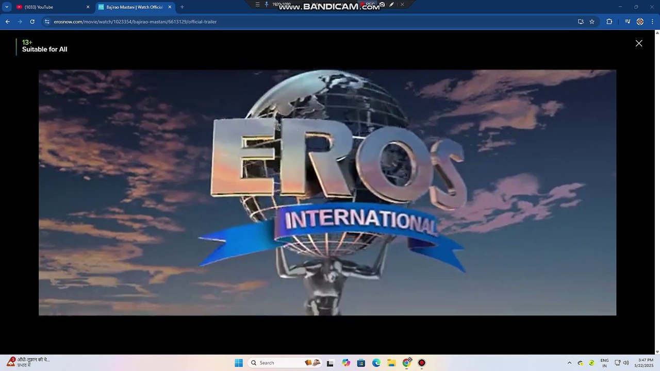Click the Eros International trailer video
This screenshot has width=660, height=371.
point(327,192)
